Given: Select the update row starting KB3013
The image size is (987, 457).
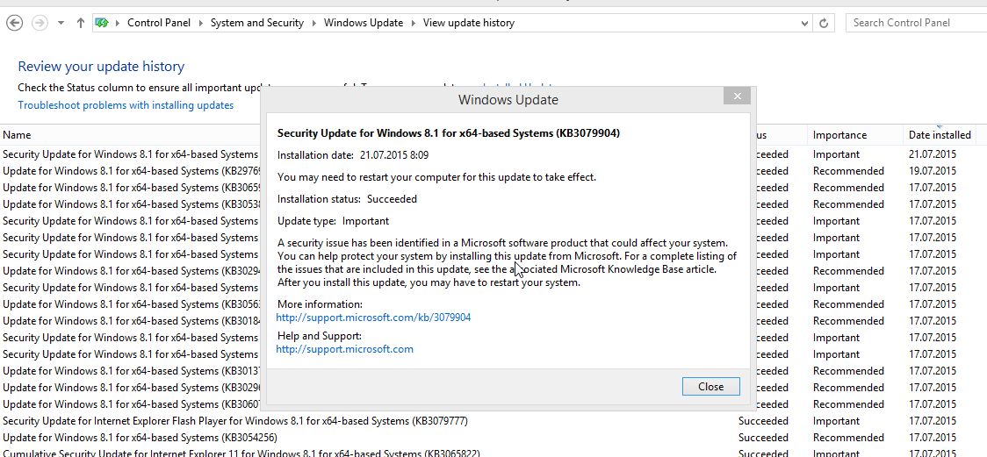Looking at the screenshot, I should pyautogui.click(x=131, y=370).
